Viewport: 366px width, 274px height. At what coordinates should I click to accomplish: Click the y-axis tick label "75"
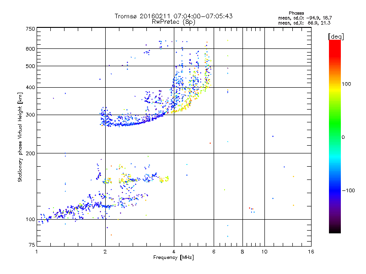pyautogui.click(x=32, y=245)
